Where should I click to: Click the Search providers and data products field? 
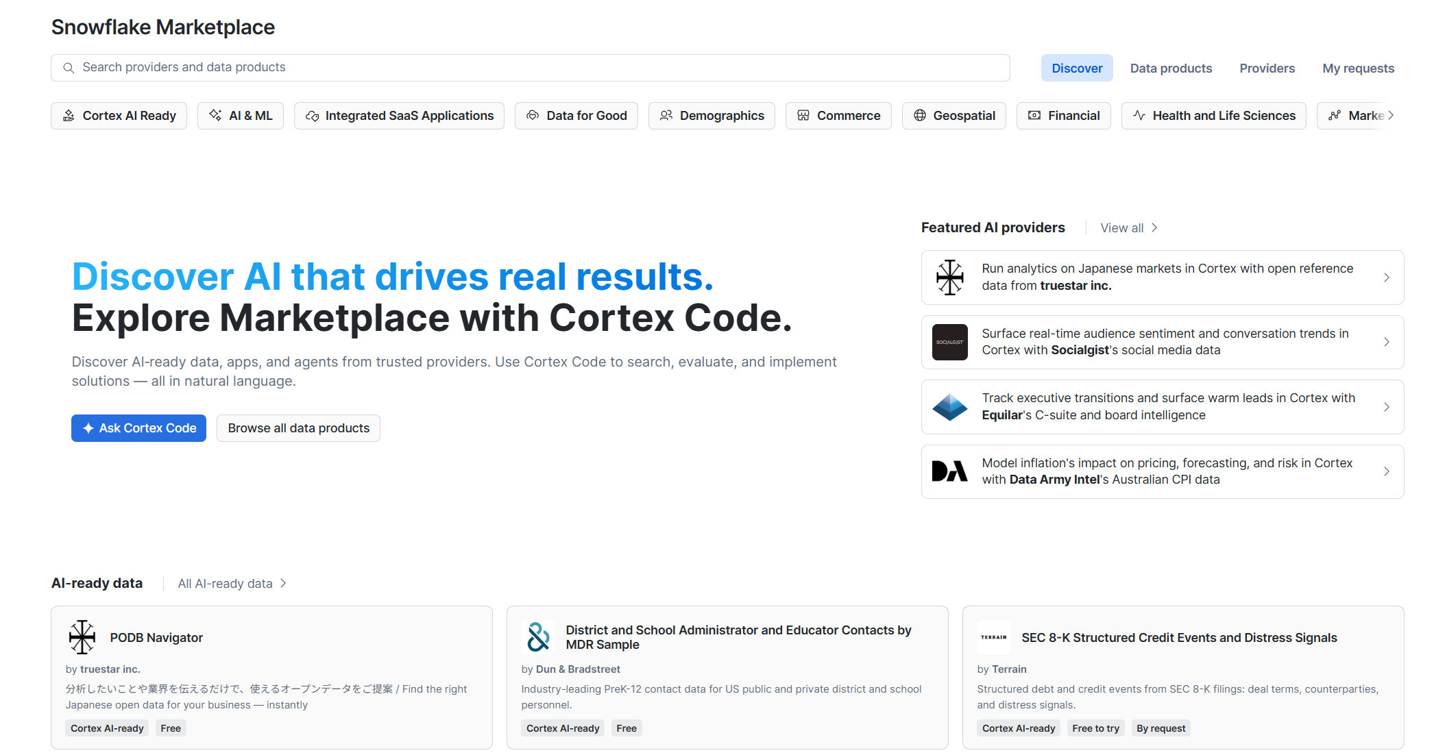point(531,68)
